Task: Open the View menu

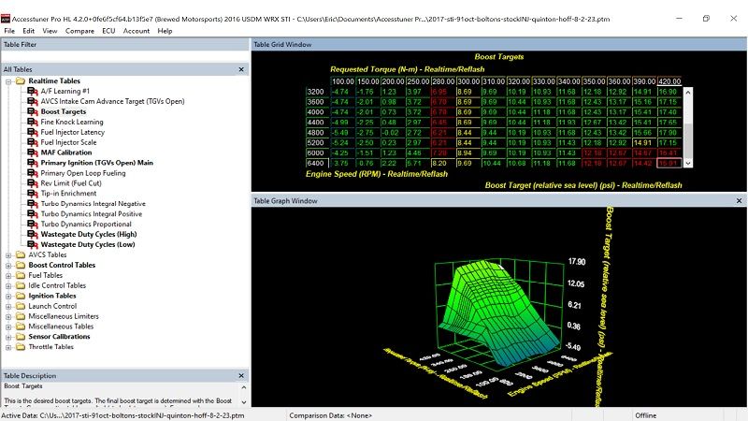Action: point(50,31)
